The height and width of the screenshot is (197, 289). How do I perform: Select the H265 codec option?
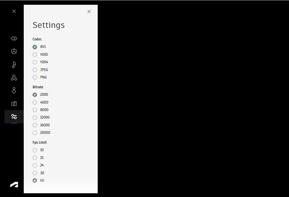pos(35,54)
